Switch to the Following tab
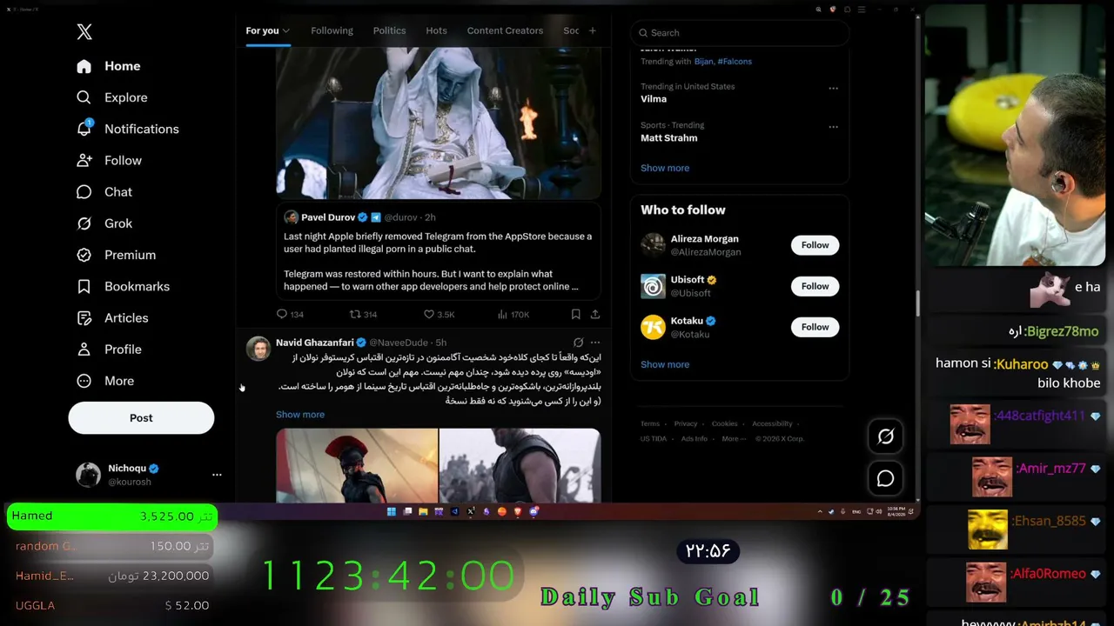 (332, 30)
